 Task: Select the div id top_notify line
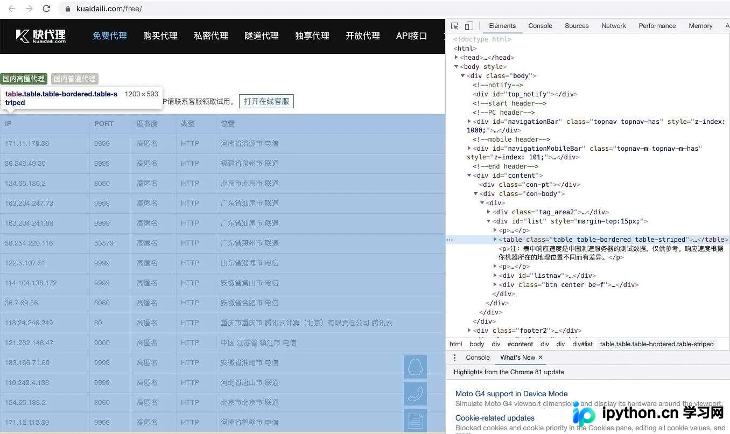(x=525, y=94)
